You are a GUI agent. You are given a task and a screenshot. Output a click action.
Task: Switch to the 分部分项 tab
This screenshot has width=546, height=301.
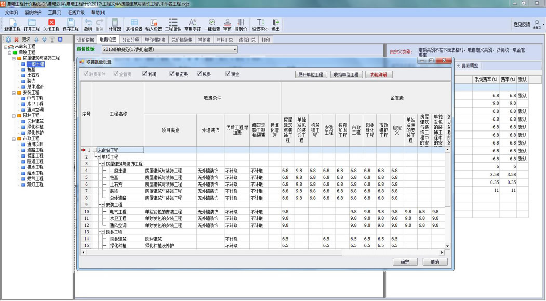point(130,40)
